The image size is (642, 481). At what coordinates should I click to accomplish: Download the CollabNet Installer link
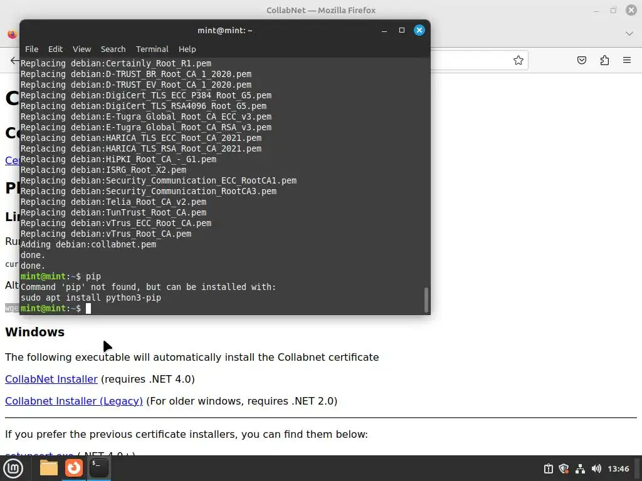tap(51, 379)
